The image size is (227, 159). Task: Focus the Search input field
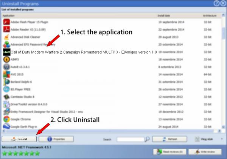point(131,139)
